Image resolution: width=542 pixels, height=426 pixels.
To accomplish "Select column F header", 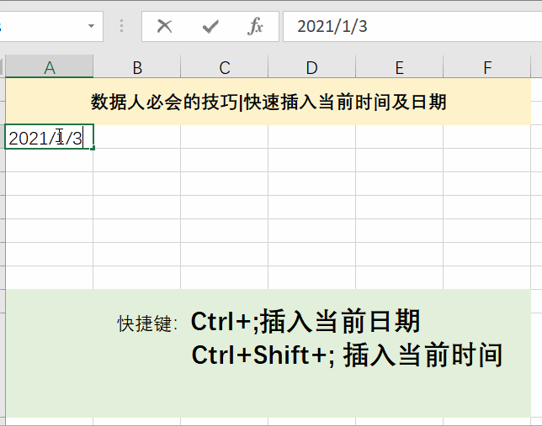I will [x=487, y=66].
